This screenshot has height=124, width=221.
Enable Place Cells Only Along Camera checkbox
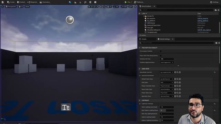[x=161, y=56]
